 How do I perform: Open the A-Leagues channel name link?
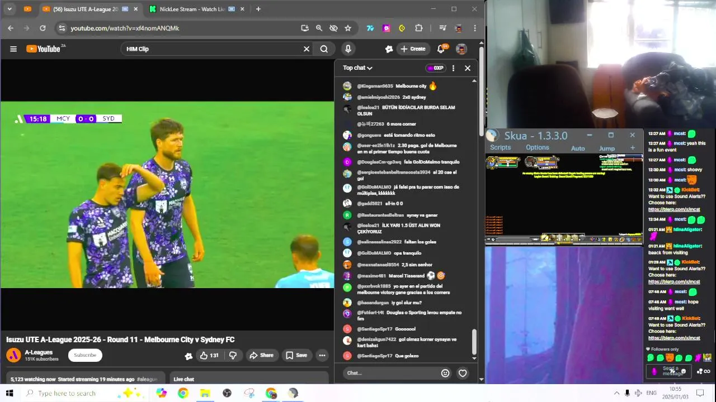(x=39, y=352)
